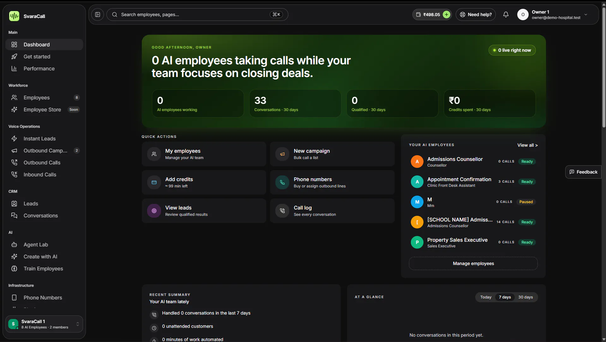Select the 30 days time range tab
The image size is (606, 342).
(x=525, y=297)
